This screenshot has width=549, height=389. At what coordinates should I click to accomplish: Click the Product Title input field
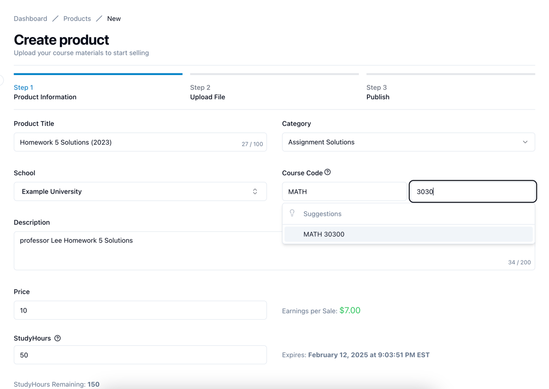click(x=140, y=142)
